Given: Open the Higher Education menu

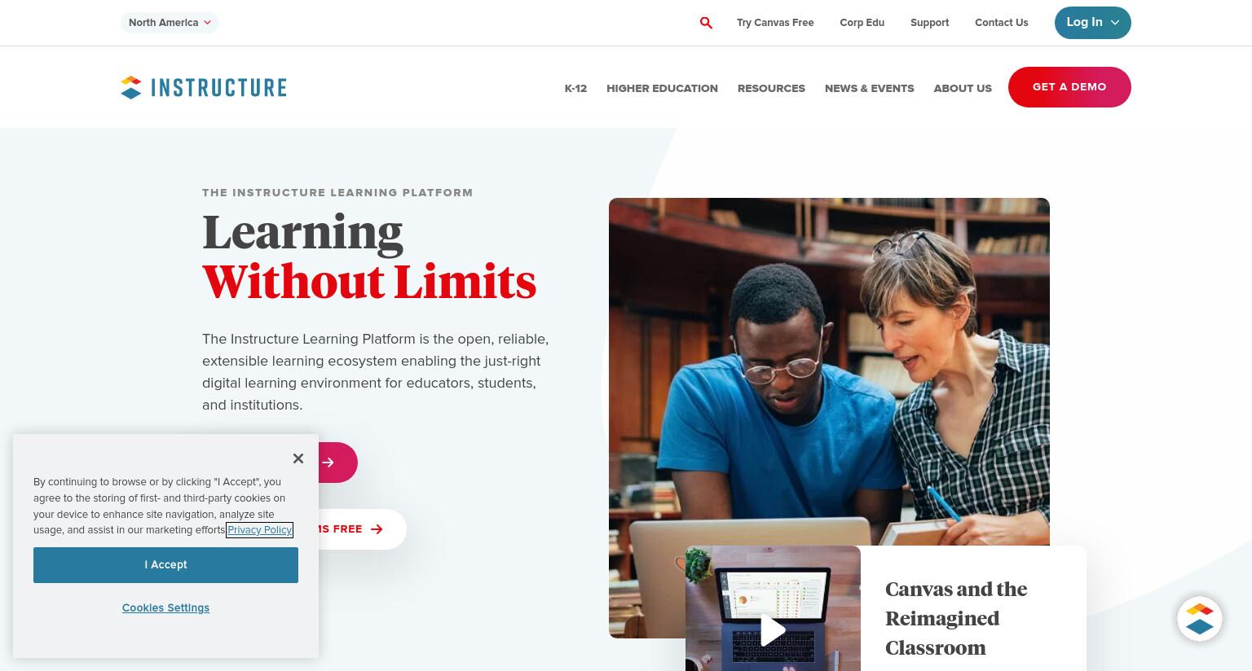Looking at the screenshot, I should coord(662,88).
